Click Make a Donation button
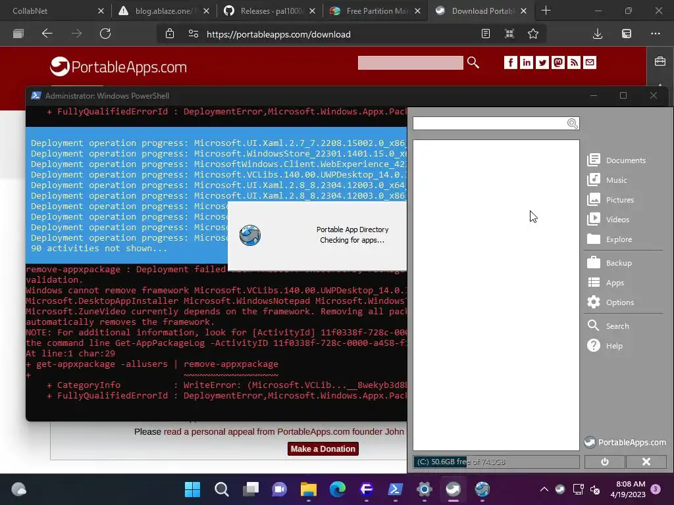This screenshot has width=674, height=505. pos(323,448)
